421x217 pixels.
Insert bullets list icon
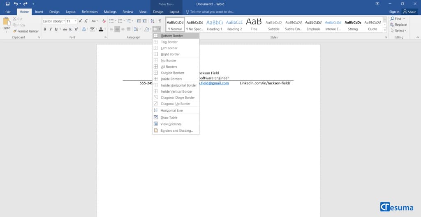tap(111, 21)
